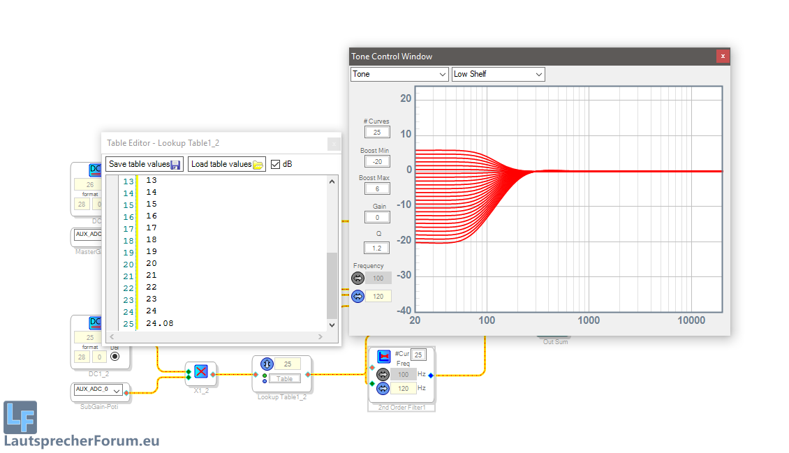This screenshot has height=453, width=789.
Task: Click the gray arrow icon beside 100 Hz in filter block
Action: click(383, 374)
